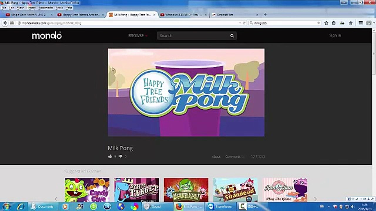
Task: Show next suggested games arrow
Action: click(x=315, y=199)
